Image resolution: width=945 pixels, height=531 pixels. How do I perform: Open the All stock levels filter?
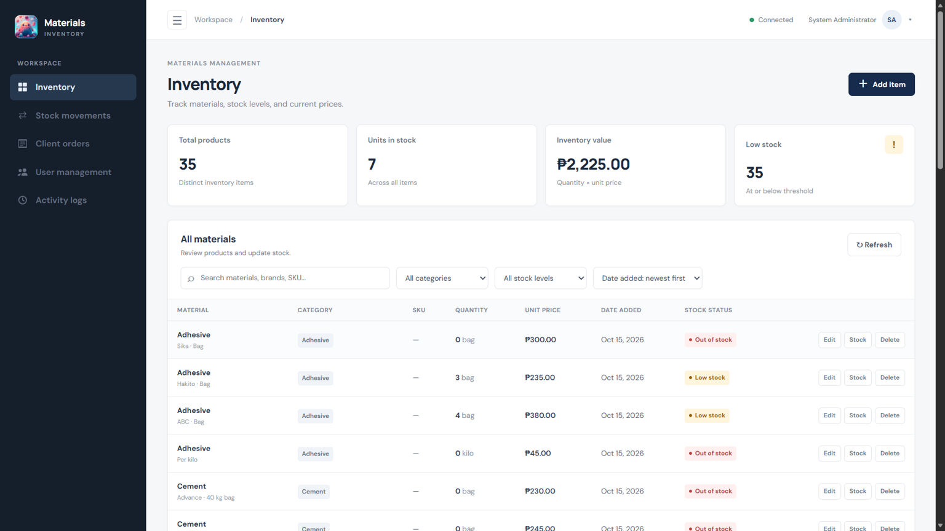click(x=541, y=278)
